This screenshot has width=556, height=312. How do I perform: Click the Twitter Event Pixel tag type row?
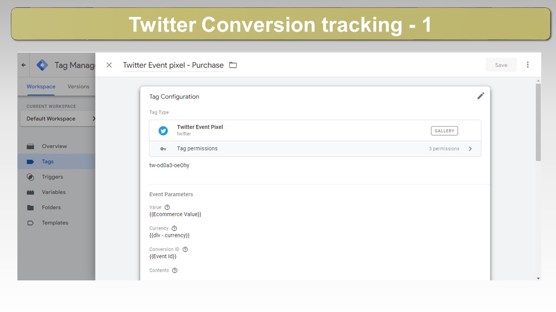click(315, 130)
